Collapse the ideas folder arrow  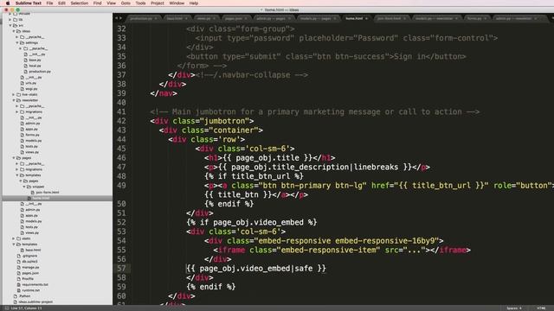pos(14,31)
